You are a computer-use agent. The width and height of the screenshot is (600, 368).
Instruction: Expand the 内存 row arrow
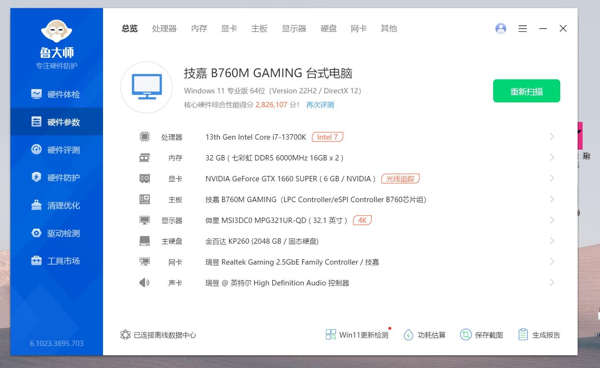click(x=552, y=157)
